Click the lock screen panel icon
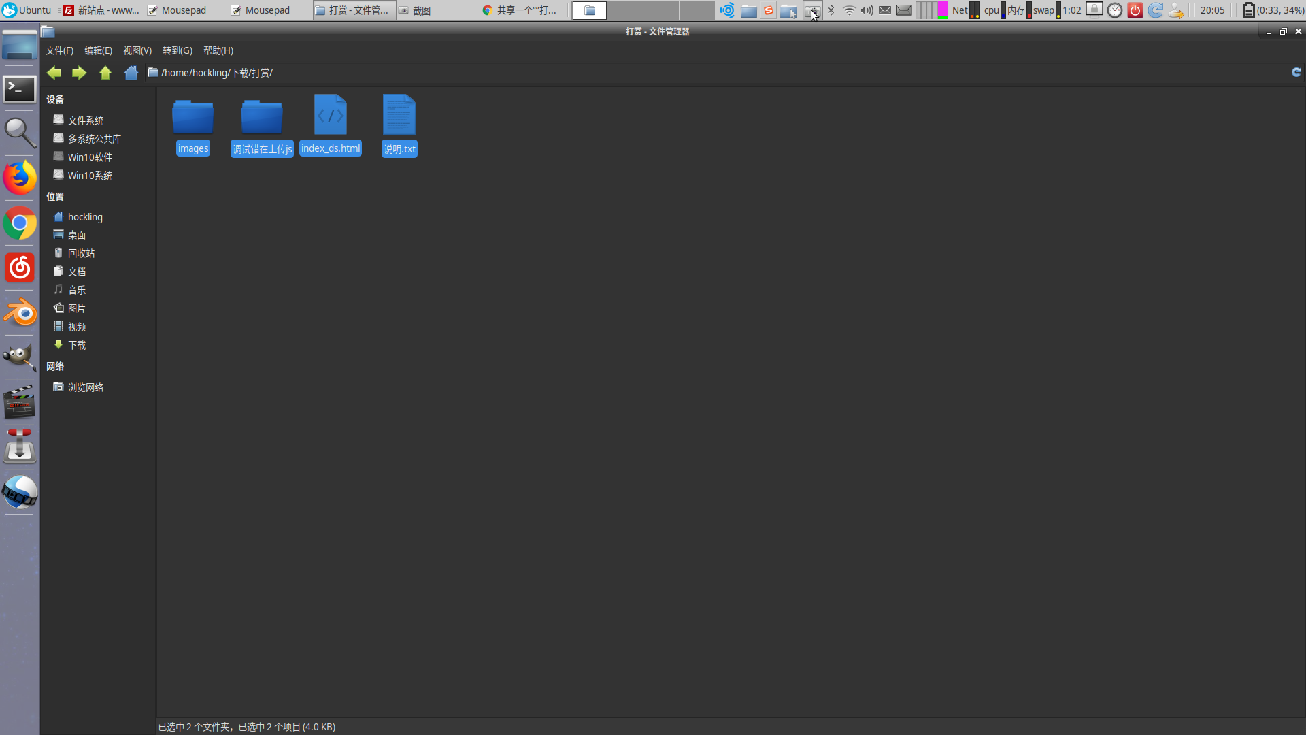The height and width of the screenshot is (735, 1306). 1094,10
